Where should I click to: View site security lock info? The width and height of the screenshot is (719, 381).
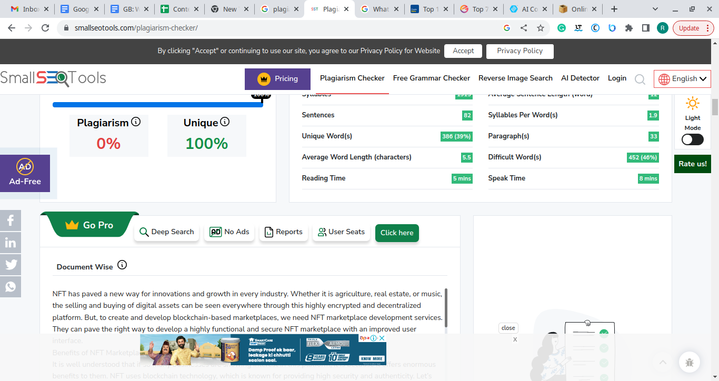pyautogui.click(x=66, y=28)
